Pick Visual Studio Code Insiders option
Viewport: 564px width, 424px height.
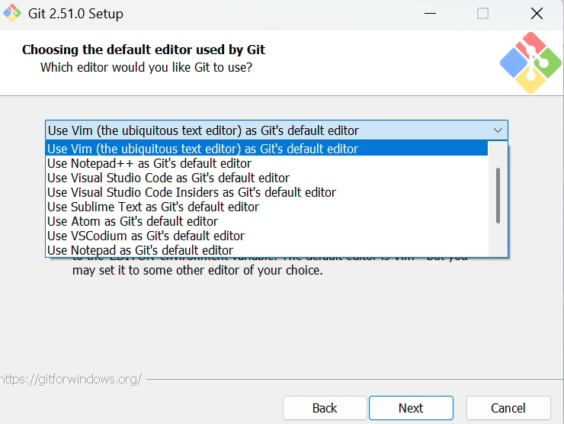tap(191, 192)
